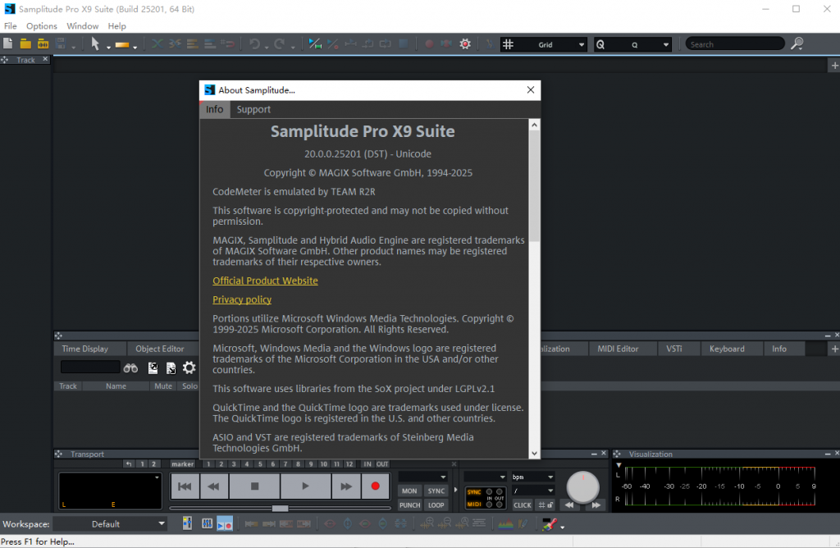Add a new panel with top-right plus
This screenshot has height=548, width=840.
834,66
